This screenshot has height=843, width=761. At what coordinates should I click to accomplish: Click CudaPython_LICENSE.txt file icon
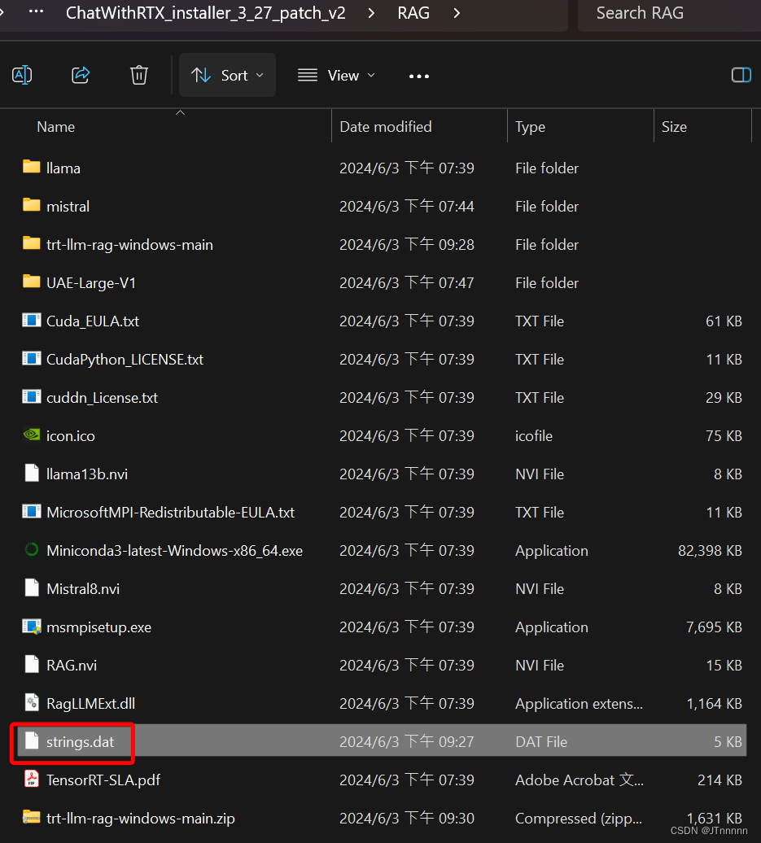click(31, 359)
